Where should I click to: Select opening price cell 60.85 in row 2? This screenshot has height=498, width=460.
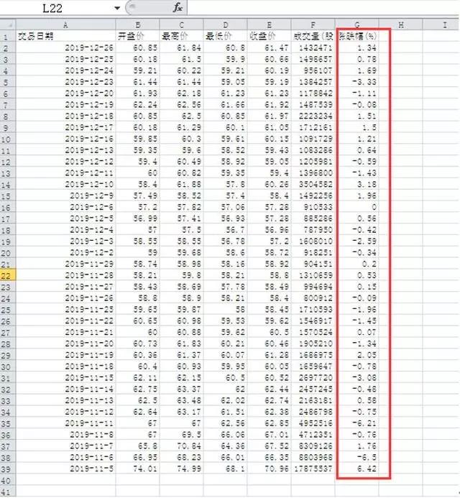(x=137, y=47)
